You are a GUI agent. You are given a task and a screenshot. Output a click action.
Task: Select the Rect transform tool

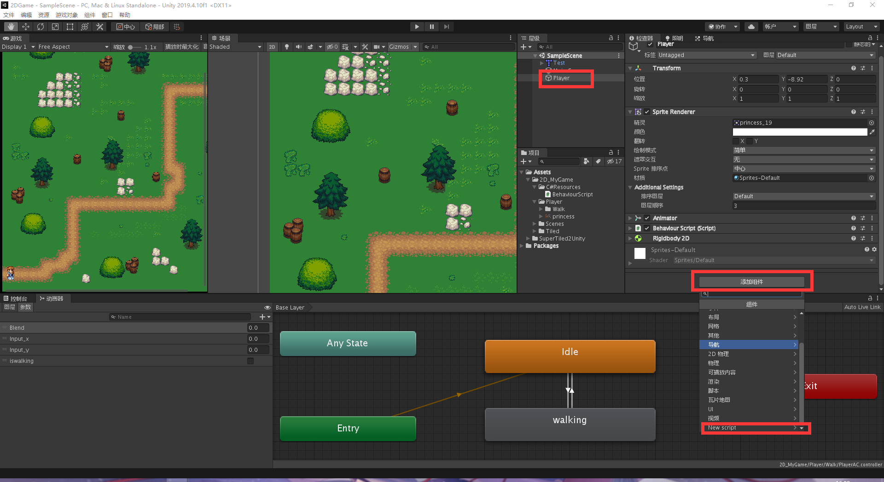coord(70,26)
